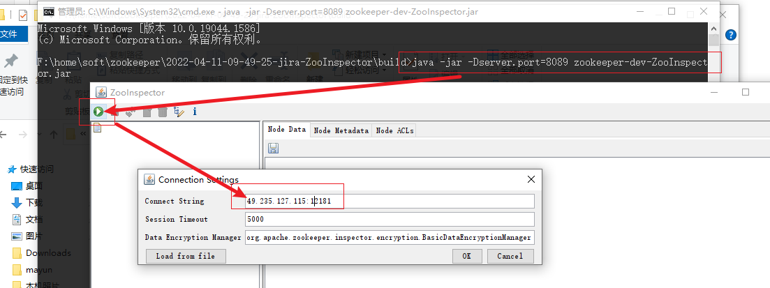Select the root node document icon
This screenshot has width=770, height=288.
click(x=97, y=128)
